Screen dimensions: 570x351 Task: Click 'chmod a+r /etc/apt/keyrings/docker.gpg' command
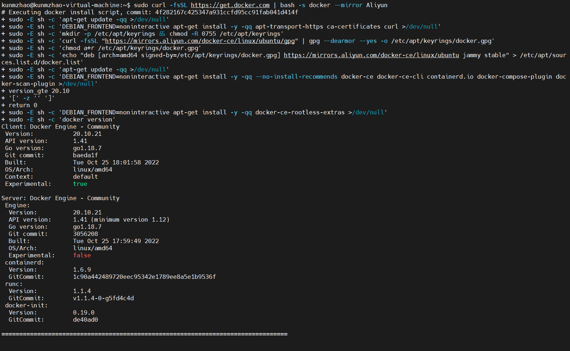130,48
